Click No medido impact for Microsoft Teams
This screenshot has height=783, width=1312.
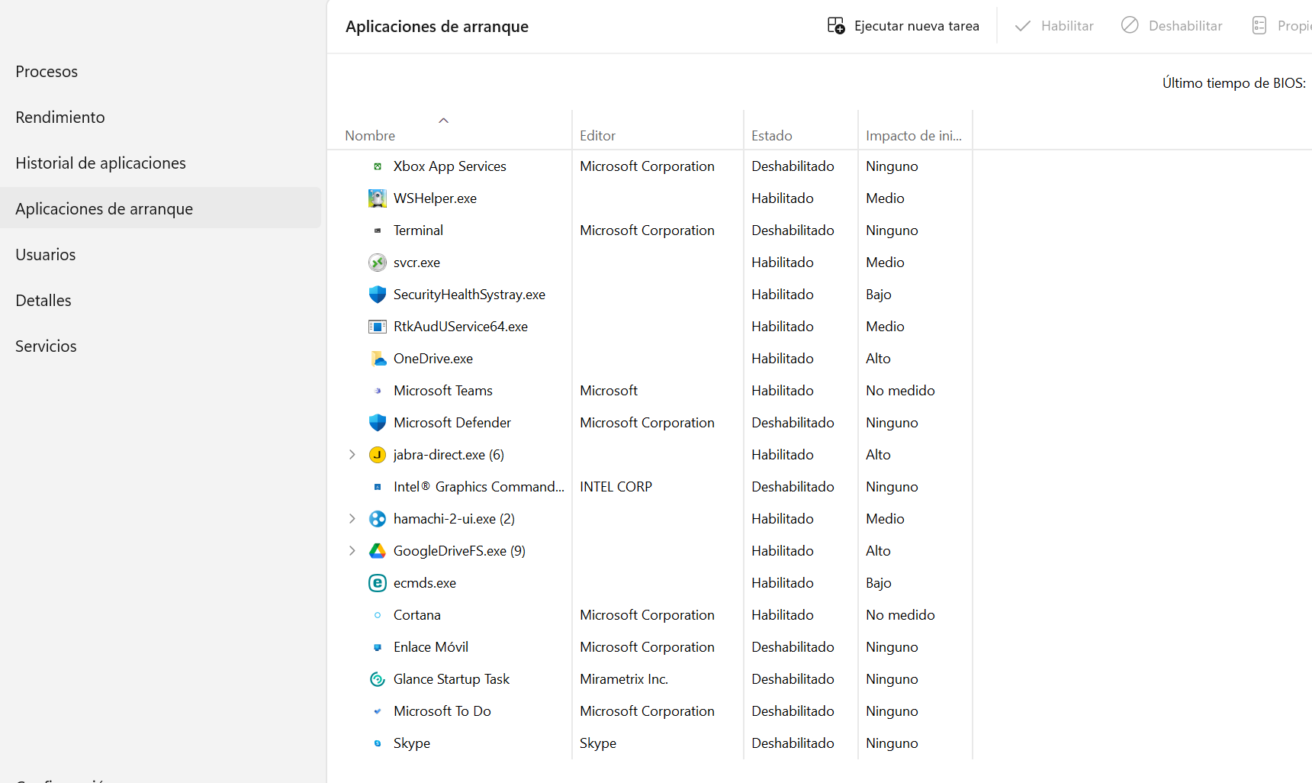[x=900, y=391]
